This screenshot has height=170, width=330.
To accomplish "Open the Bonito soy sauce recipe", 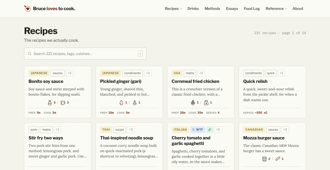I will pos(46,81).
